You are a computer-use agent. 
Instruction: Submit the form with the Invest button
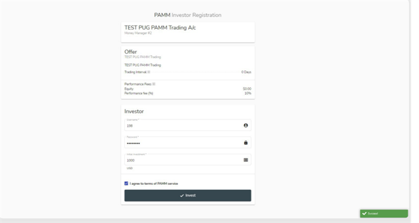tap(187, 195)
